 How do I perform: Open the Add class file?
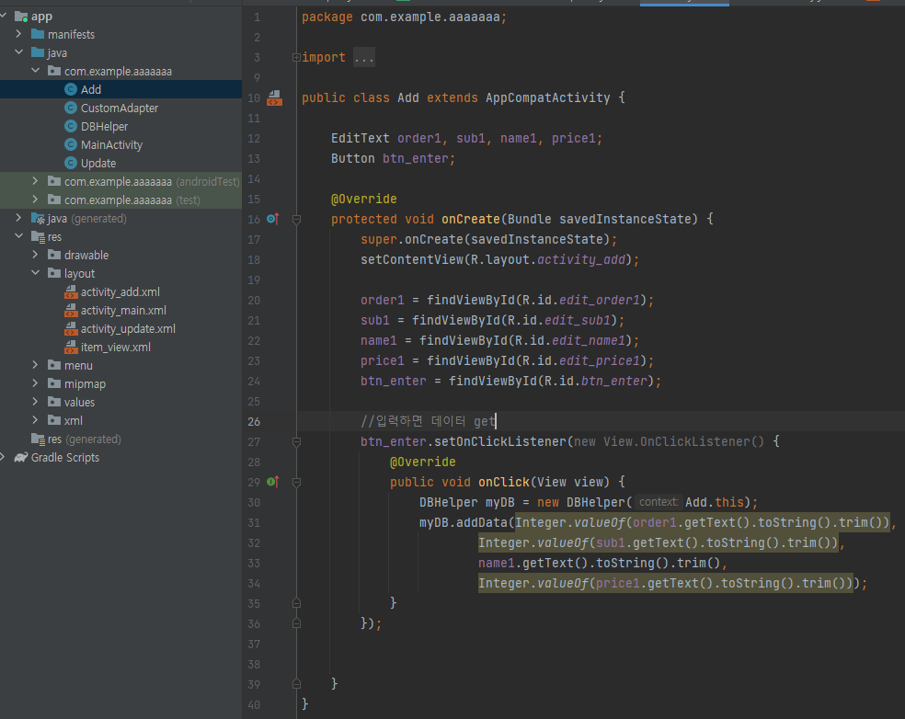coord(91,89)
